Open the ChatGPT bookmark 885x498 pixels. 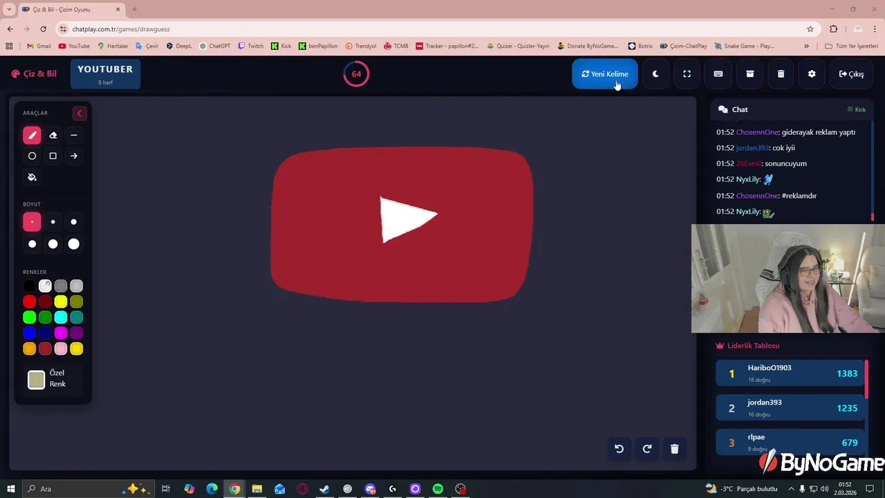[x=214, y=46]
